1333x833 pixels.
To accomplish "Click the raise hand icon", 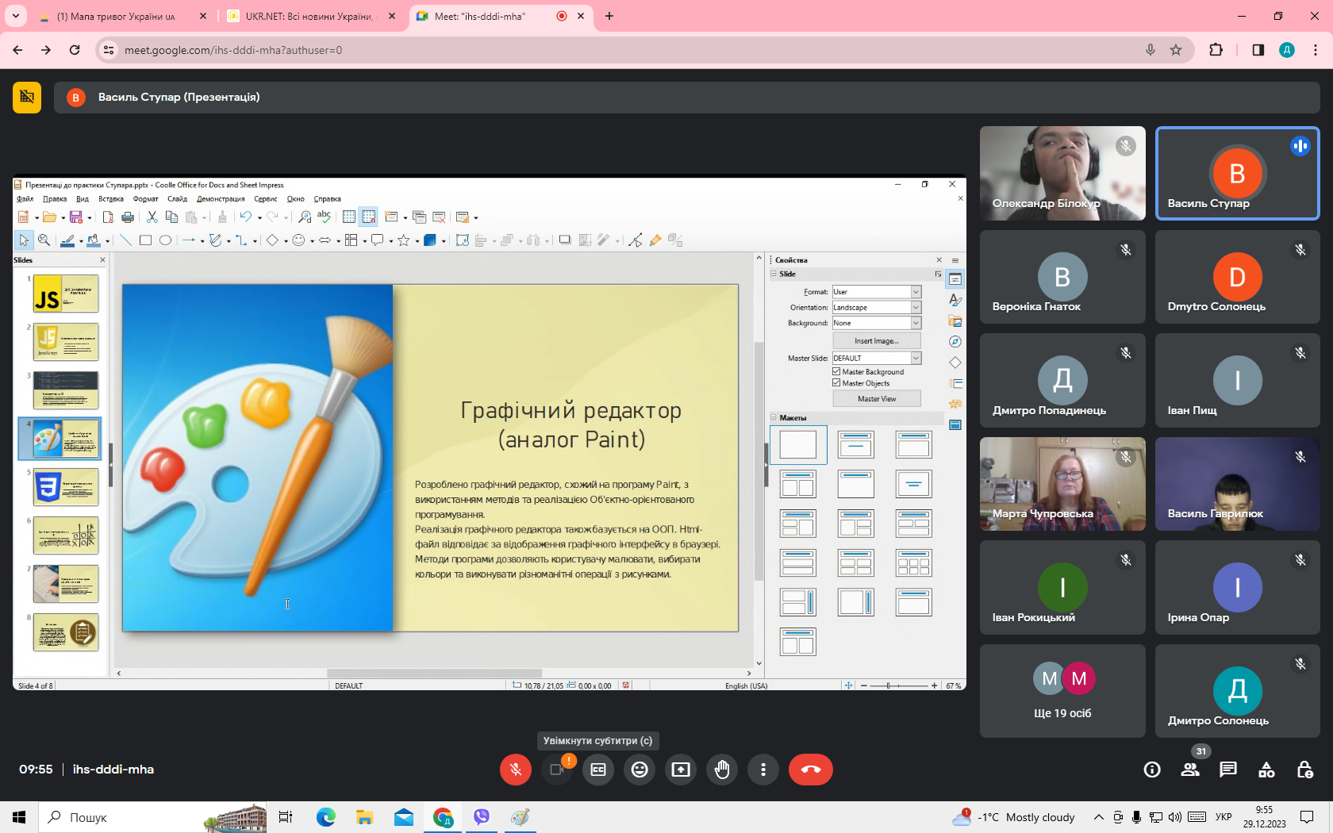I will pos(722,770).
